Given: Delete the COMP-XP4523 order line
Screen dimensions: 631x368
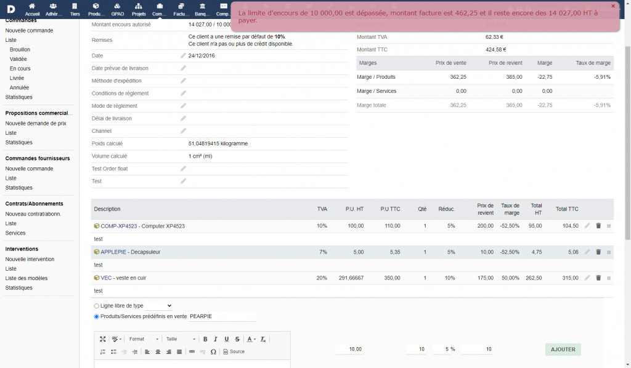Looking at the screenshot, I should 598,226.
